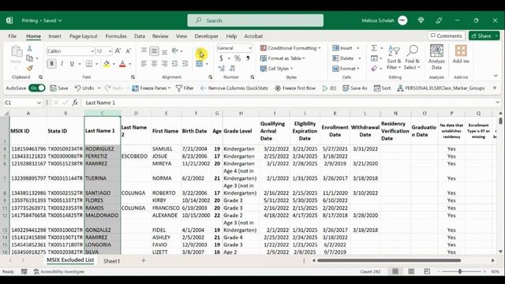Open Sort & Filter menu
Viewport: 505px width, 284px height.
(394, 58)
